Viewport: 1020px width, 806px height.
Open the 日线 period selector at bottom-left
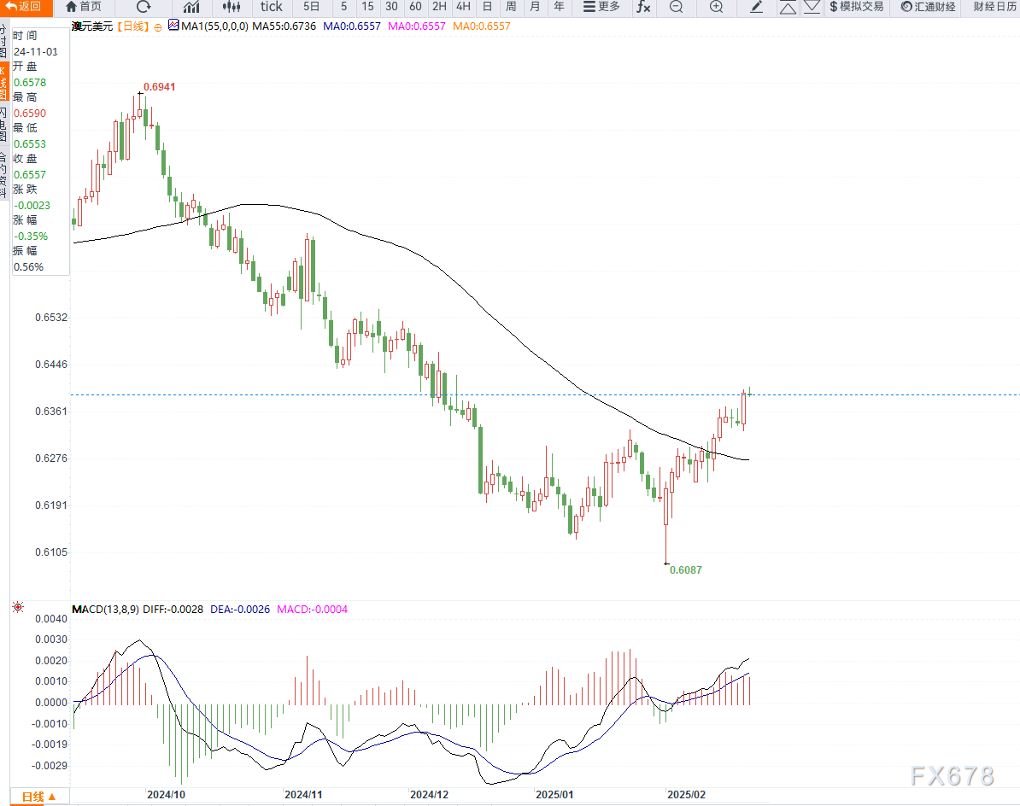[x=38, y=797]
